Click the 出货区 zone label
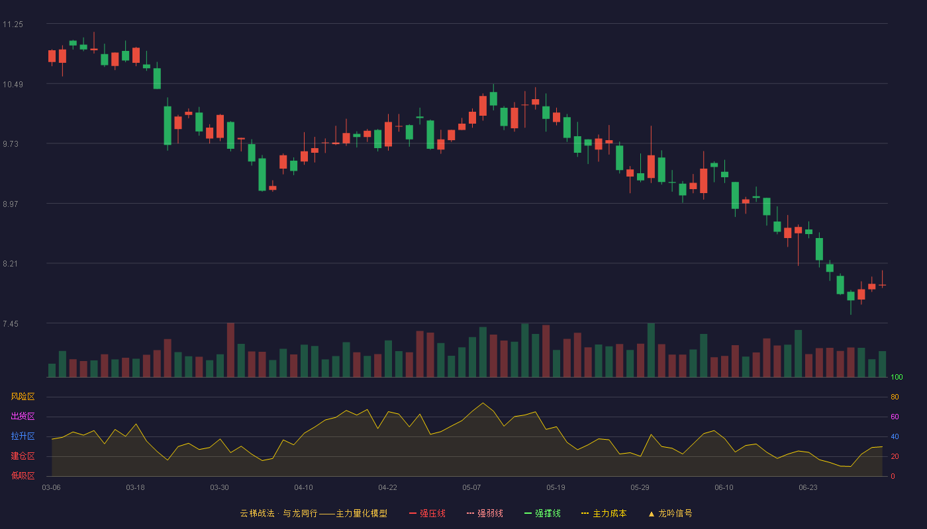The height and width of the screenshot is (529, 927). [23, 417]
